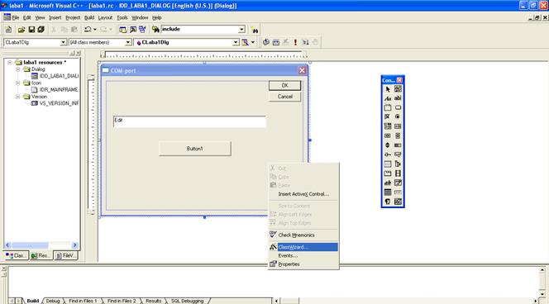
Task: Click the Find in Files icon
Action: point(155,30)
